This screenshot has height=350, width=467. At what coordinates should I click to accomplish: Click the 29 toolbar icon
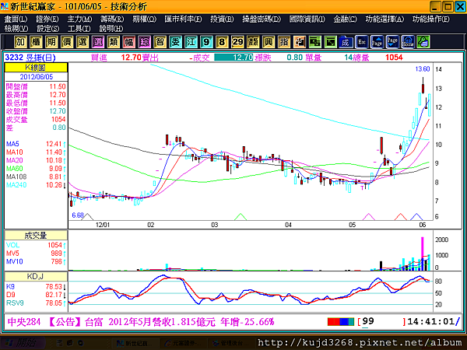(x=237, y=42)
